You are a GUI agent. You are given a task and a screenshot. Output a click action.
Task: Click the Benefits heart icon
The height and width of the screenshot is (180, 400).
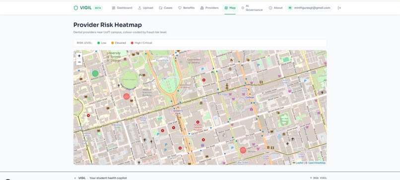(x=180, y=8)
